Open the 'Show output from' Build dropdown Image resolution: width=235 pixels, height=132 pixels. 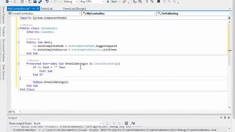point(68,123)
